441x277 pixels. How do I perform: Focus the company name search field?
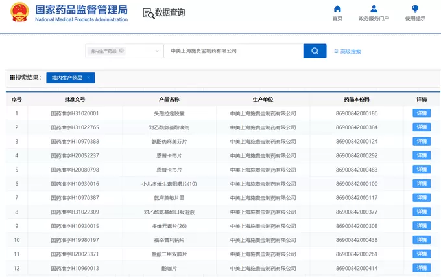233,50
